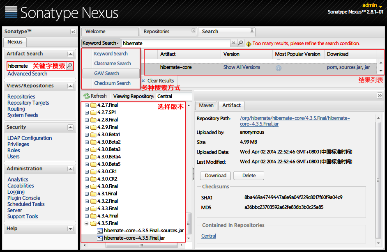Collapse the Artifact Search panel
387x252 pixels.
70,54
